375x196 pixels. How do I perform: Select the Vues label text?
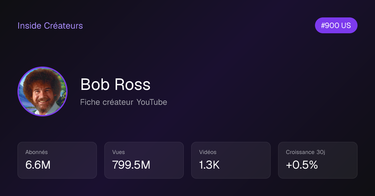(x=118, y=152)
